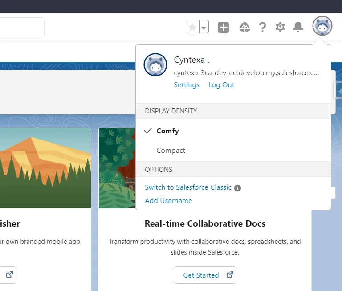342x291 pixels.
Task: Click the Cyntexa profile picture in popup
Action: coord(155,65)
